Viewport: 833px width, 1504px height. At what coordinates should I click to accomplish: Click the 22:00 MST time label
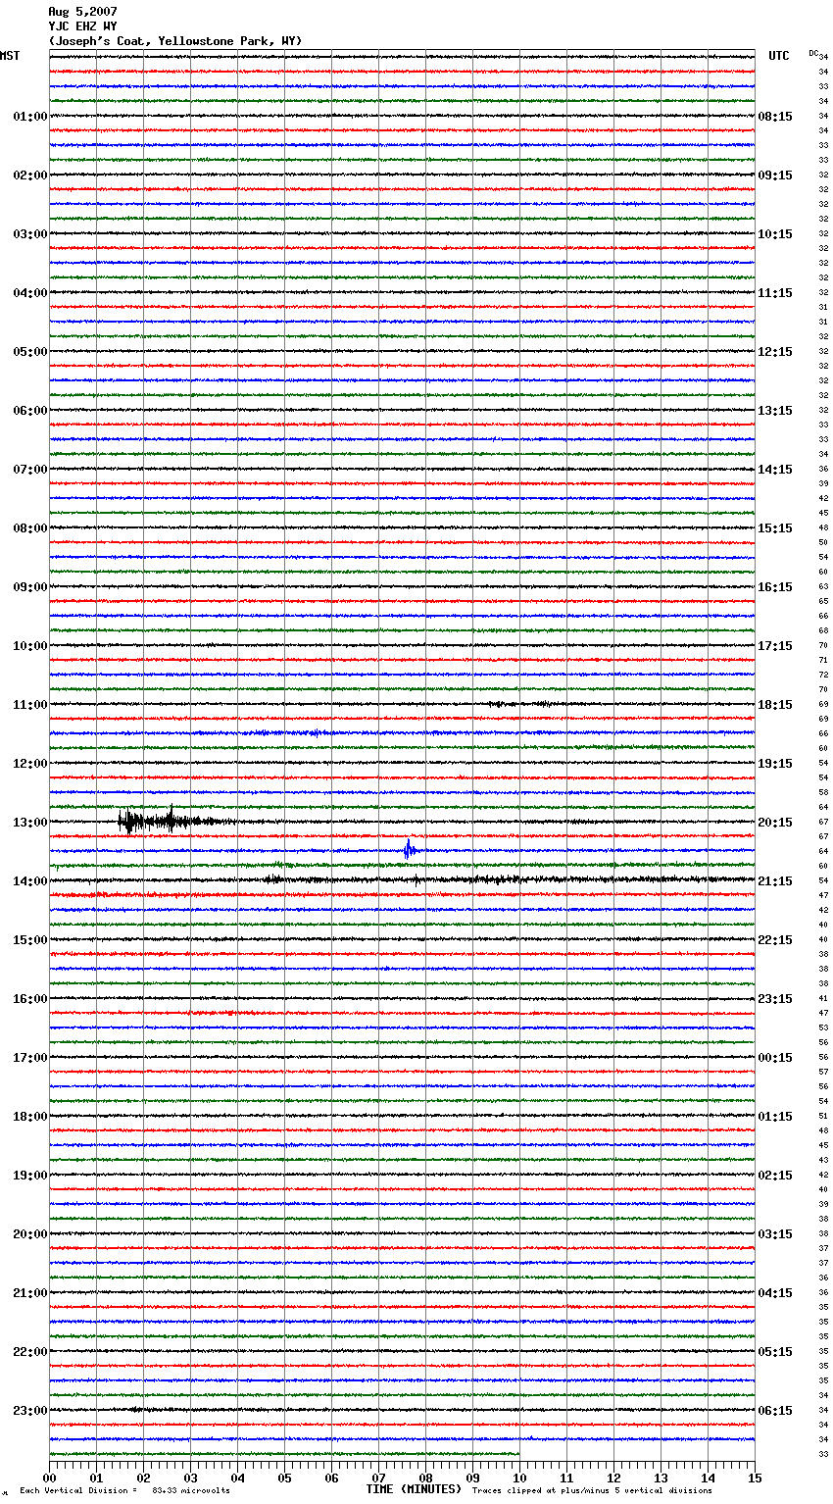coord(30,1352)
